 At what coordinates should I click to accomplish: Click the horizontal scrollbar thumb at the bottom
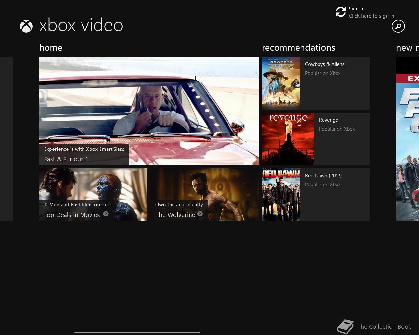tap(137, 332)
